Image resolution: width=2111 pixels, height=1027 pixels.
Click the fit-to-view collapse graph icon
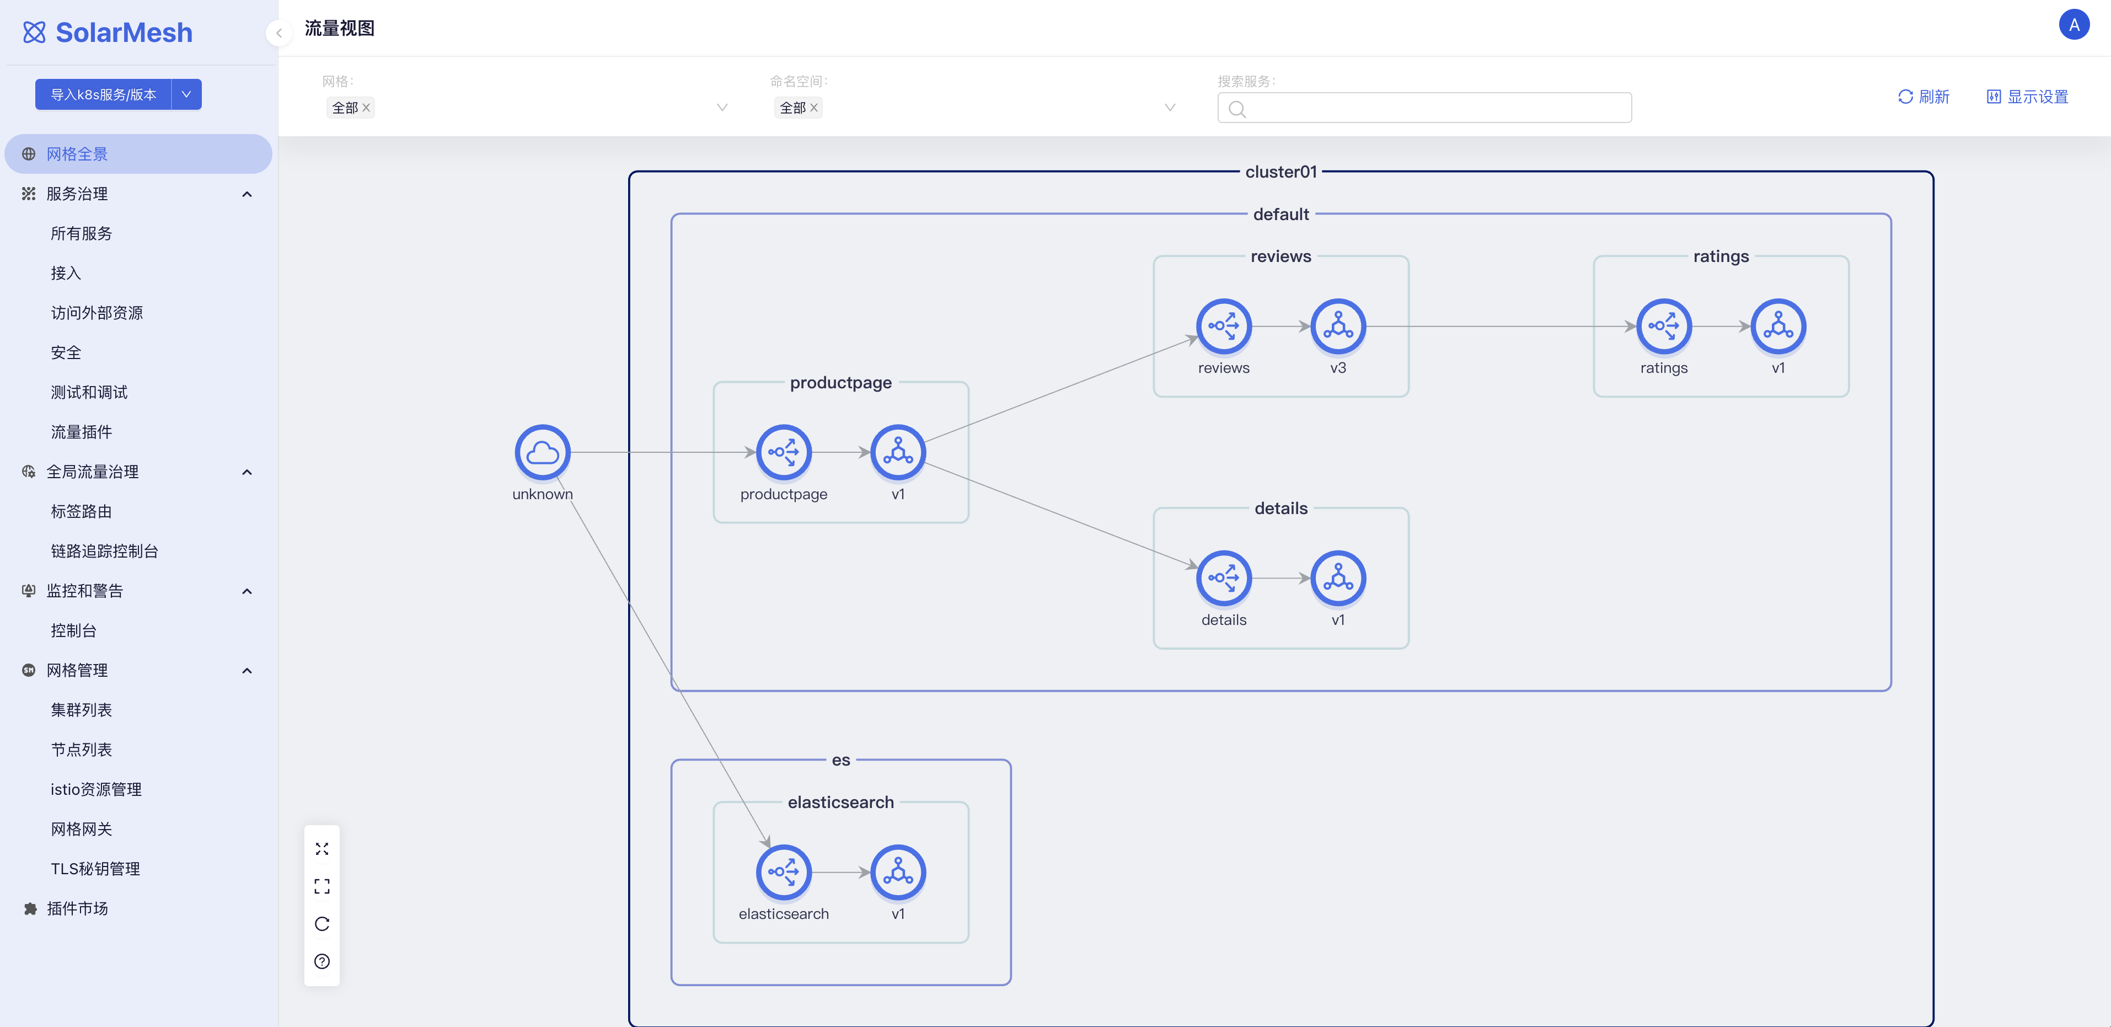click(x=322, y=848)
